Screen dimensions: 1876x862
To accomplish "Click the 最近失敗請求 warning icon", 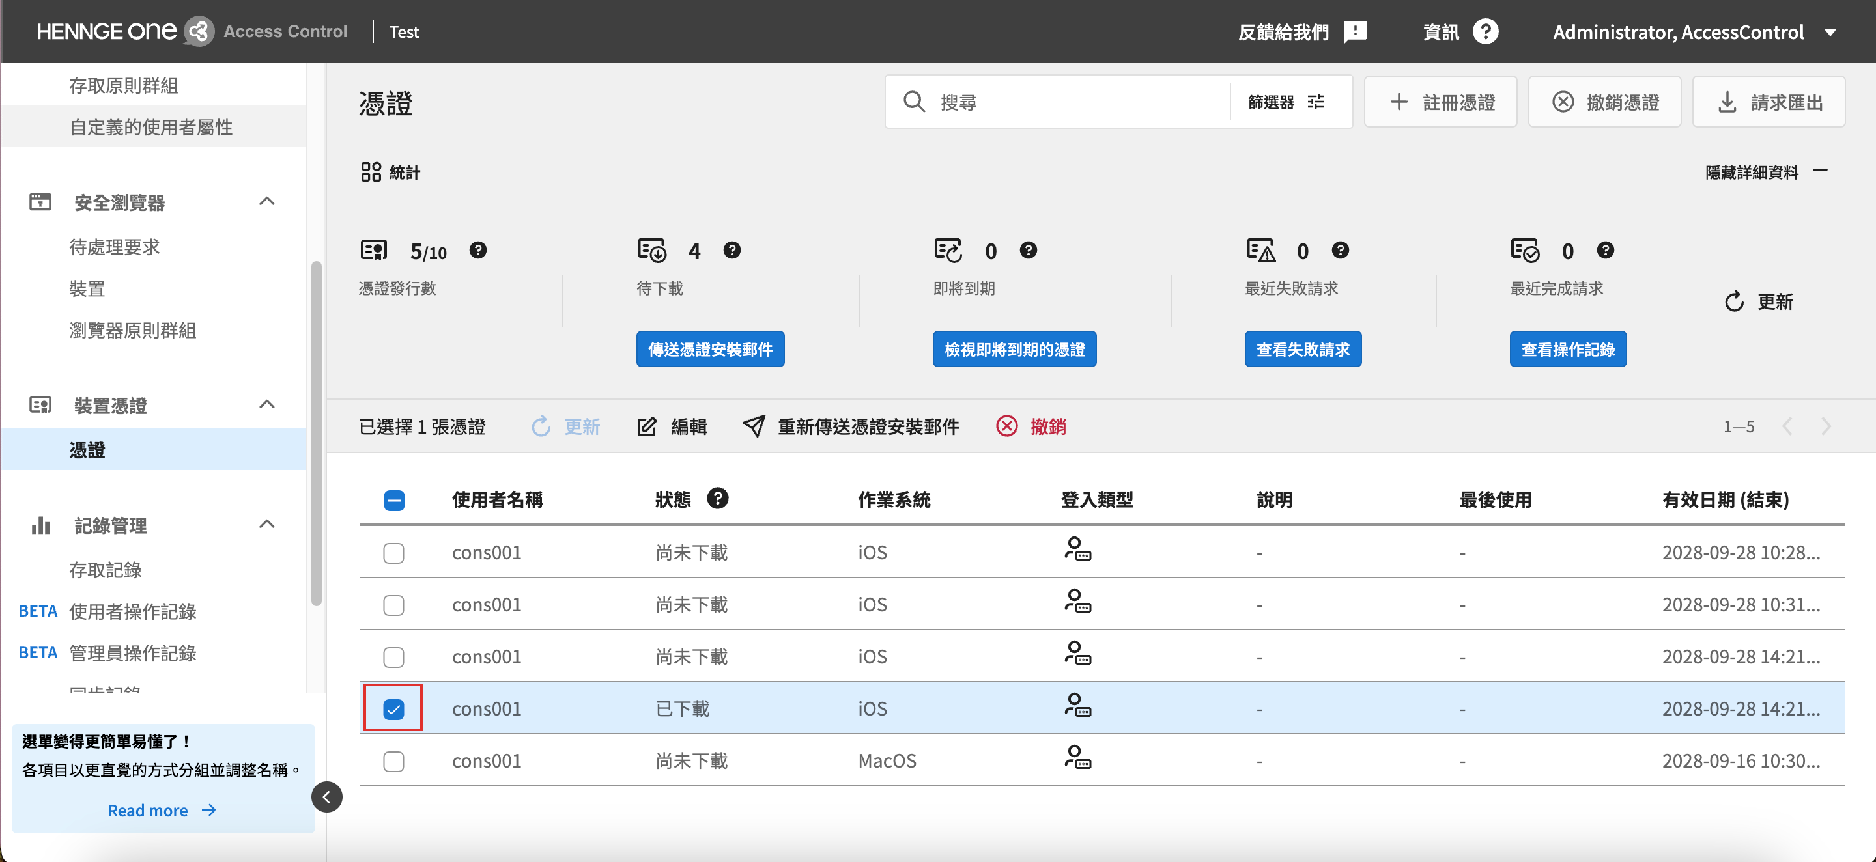I will click(x=1261, y=251).
